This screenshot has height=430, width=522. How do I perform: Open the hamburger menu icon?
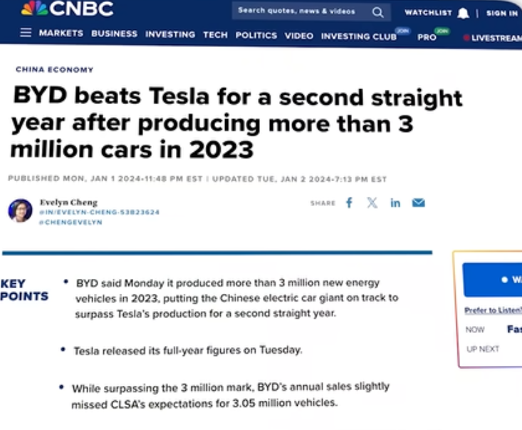pyautogui.click(x=26, y=34)
